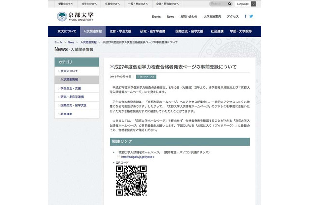Open 京大について in category sidebar
This screenshot has height=205, width=309.
(x=77, y=71)
